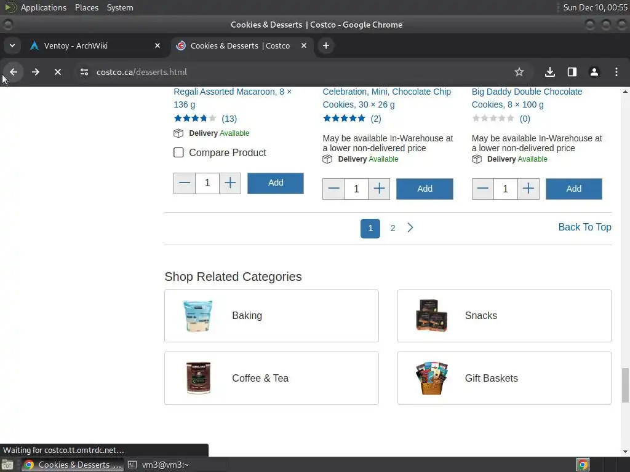Open the Chrome three-dot menu
The image size is (630, 472).
(x=616, y=73)
